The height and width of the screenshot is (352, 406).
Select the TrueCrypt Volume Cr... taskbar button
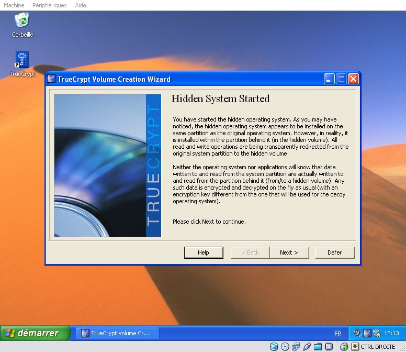[x=118, y=333]
